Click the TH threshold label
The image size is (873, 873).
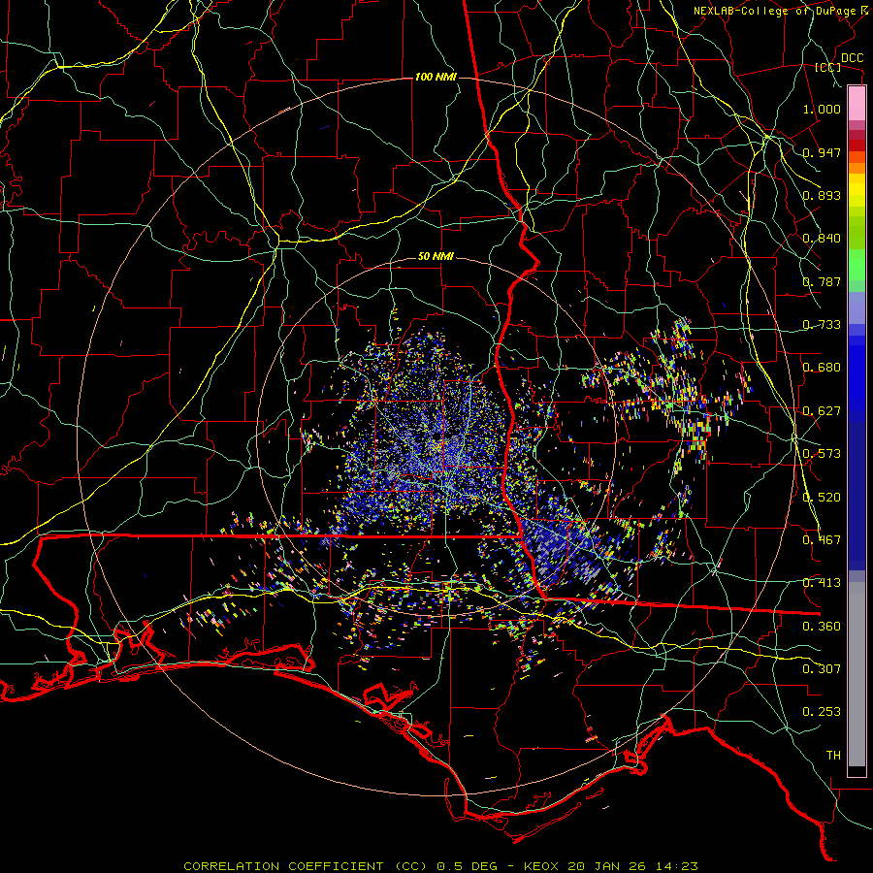[x=833, y=756]
